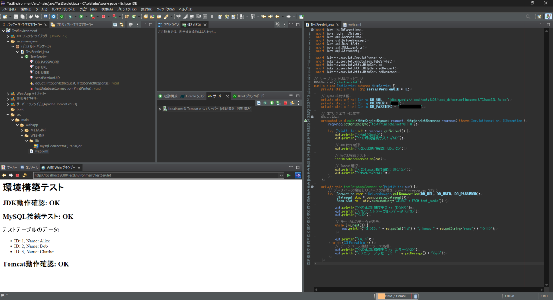
Task: Click Collapse All in Package Explorer
Action: 115,25
